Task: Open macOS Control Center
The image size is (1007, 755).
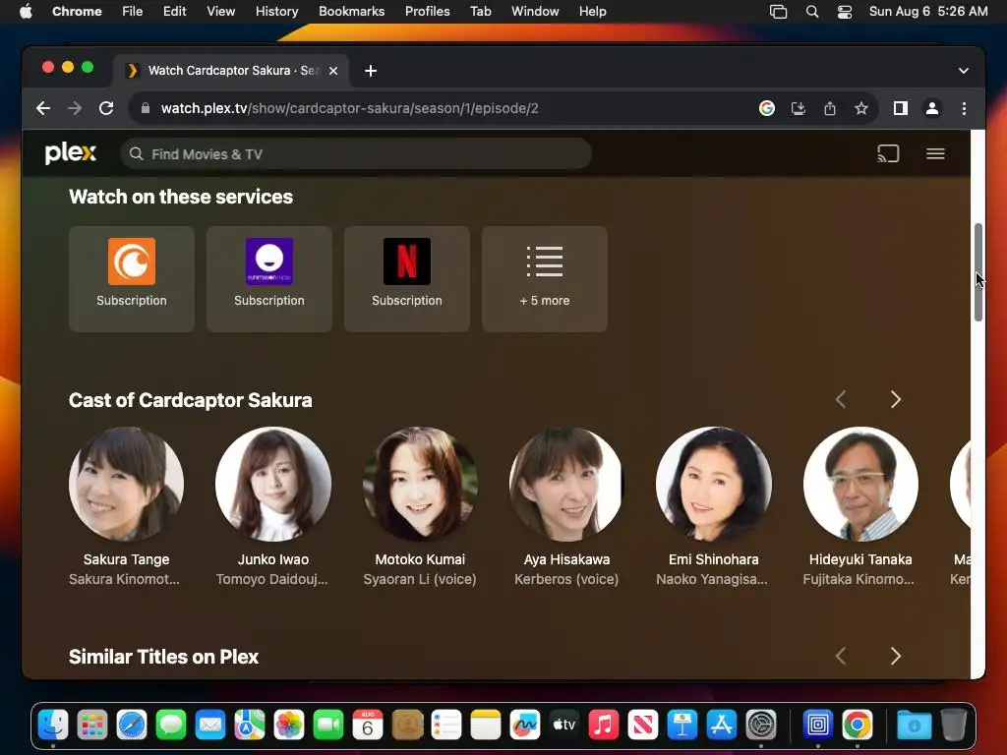Action: point(845,11)
